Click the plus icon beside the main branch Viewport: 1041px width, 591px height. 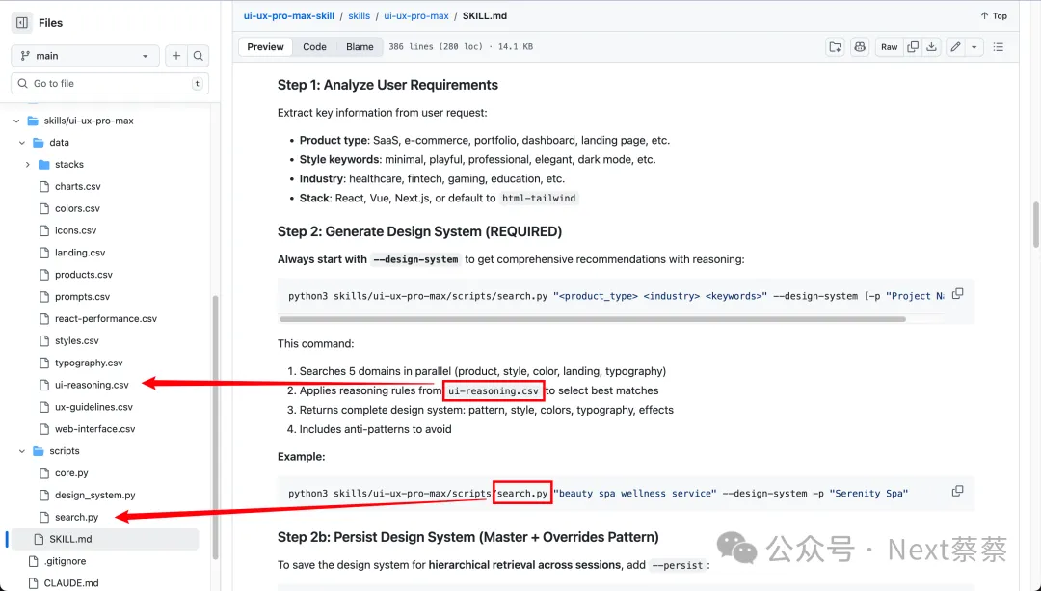[176, 56]
